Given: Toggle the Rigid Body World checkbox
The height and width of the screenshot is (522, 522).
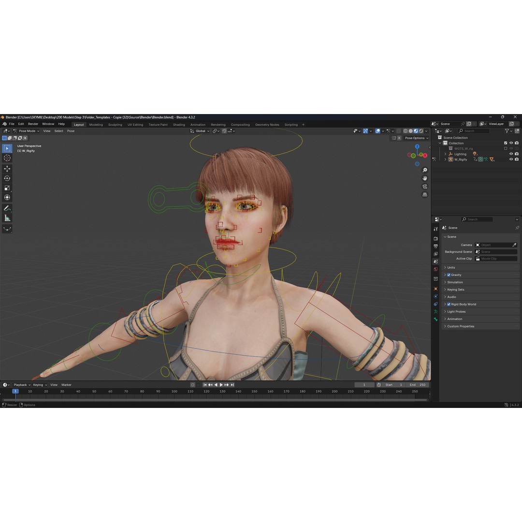Looking at the screenshot, I should [x=449, y=304].
